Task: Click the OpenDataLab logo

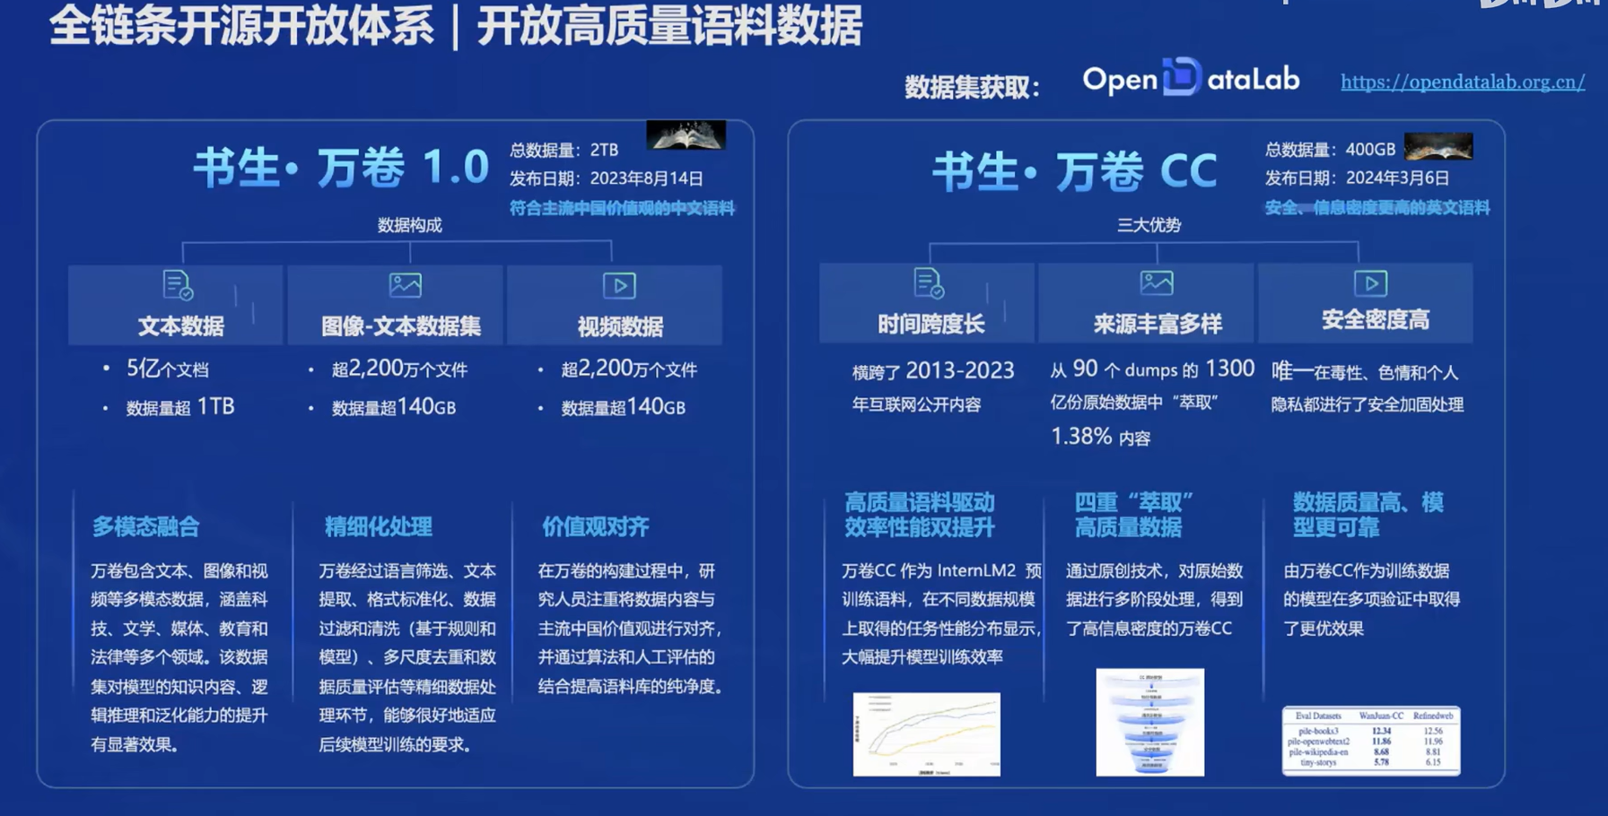Action: tap(1191, 78)
